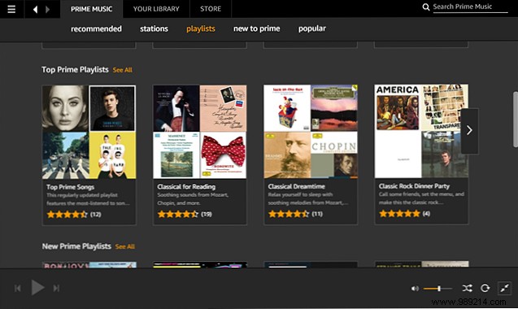This screenshot has width=518, height=309.
Task: Select the playlists sub-tab
Action: pyautogui.click(x=201, y=28)
